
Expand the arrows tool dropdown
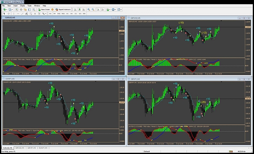[x=46, y=14]
